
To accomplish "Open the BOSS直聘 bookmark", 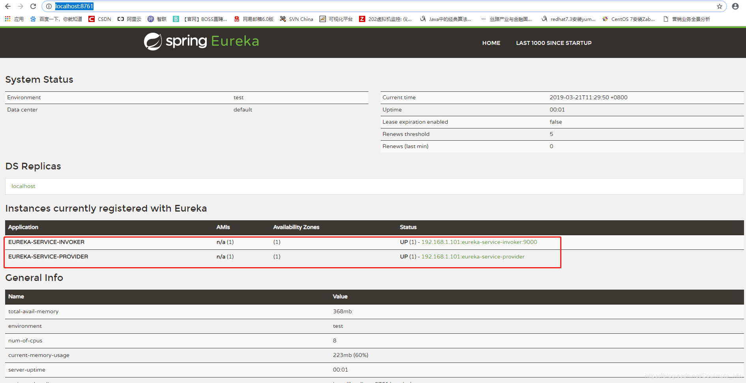I will pos(200,19).
